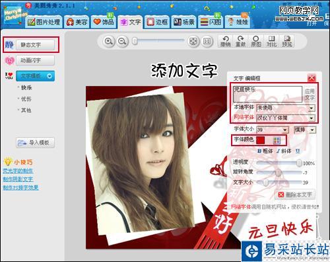
Task: Click the 删除本文字 button
Action: 295,195
